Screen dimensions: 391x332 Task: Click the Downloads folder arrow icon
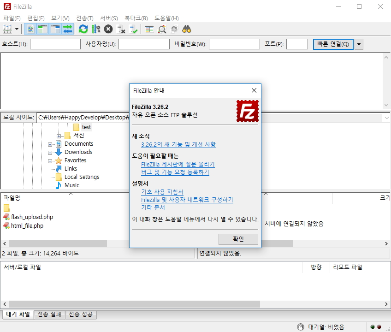coord(59,152)
